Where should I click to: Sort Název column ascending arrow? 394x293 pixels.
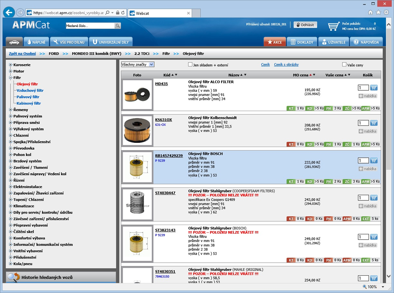(242, 75)
